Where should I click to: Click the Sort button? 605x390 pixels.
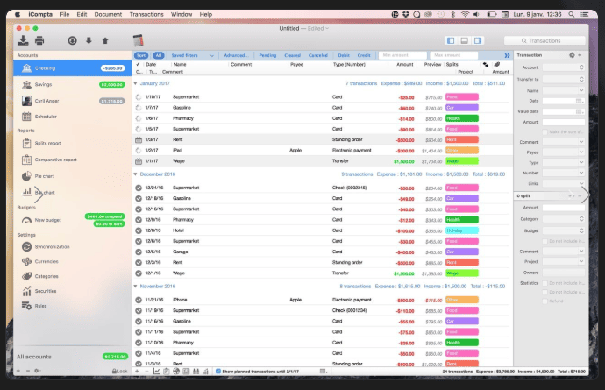click(141, 55)
